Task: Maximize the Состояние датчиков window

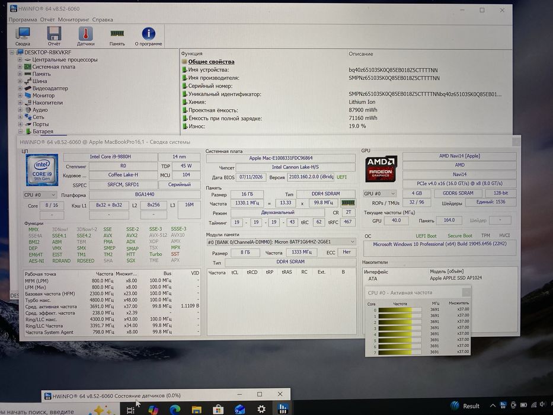Action: pos(260,394)
